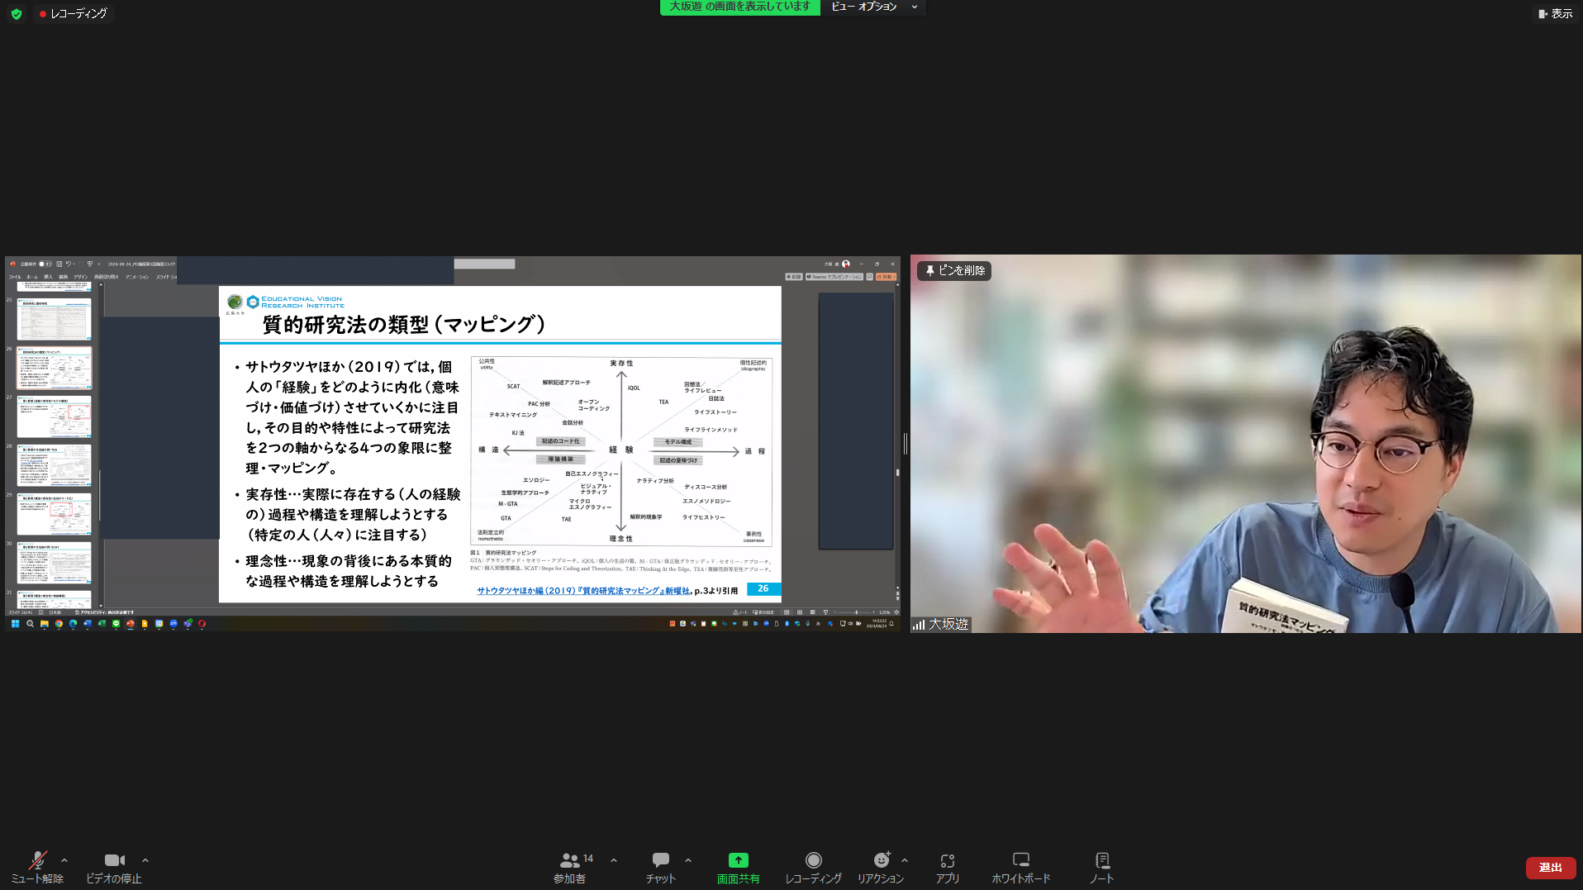Open the Whiteboard (ホワイトボード)

coord(1021,867)
